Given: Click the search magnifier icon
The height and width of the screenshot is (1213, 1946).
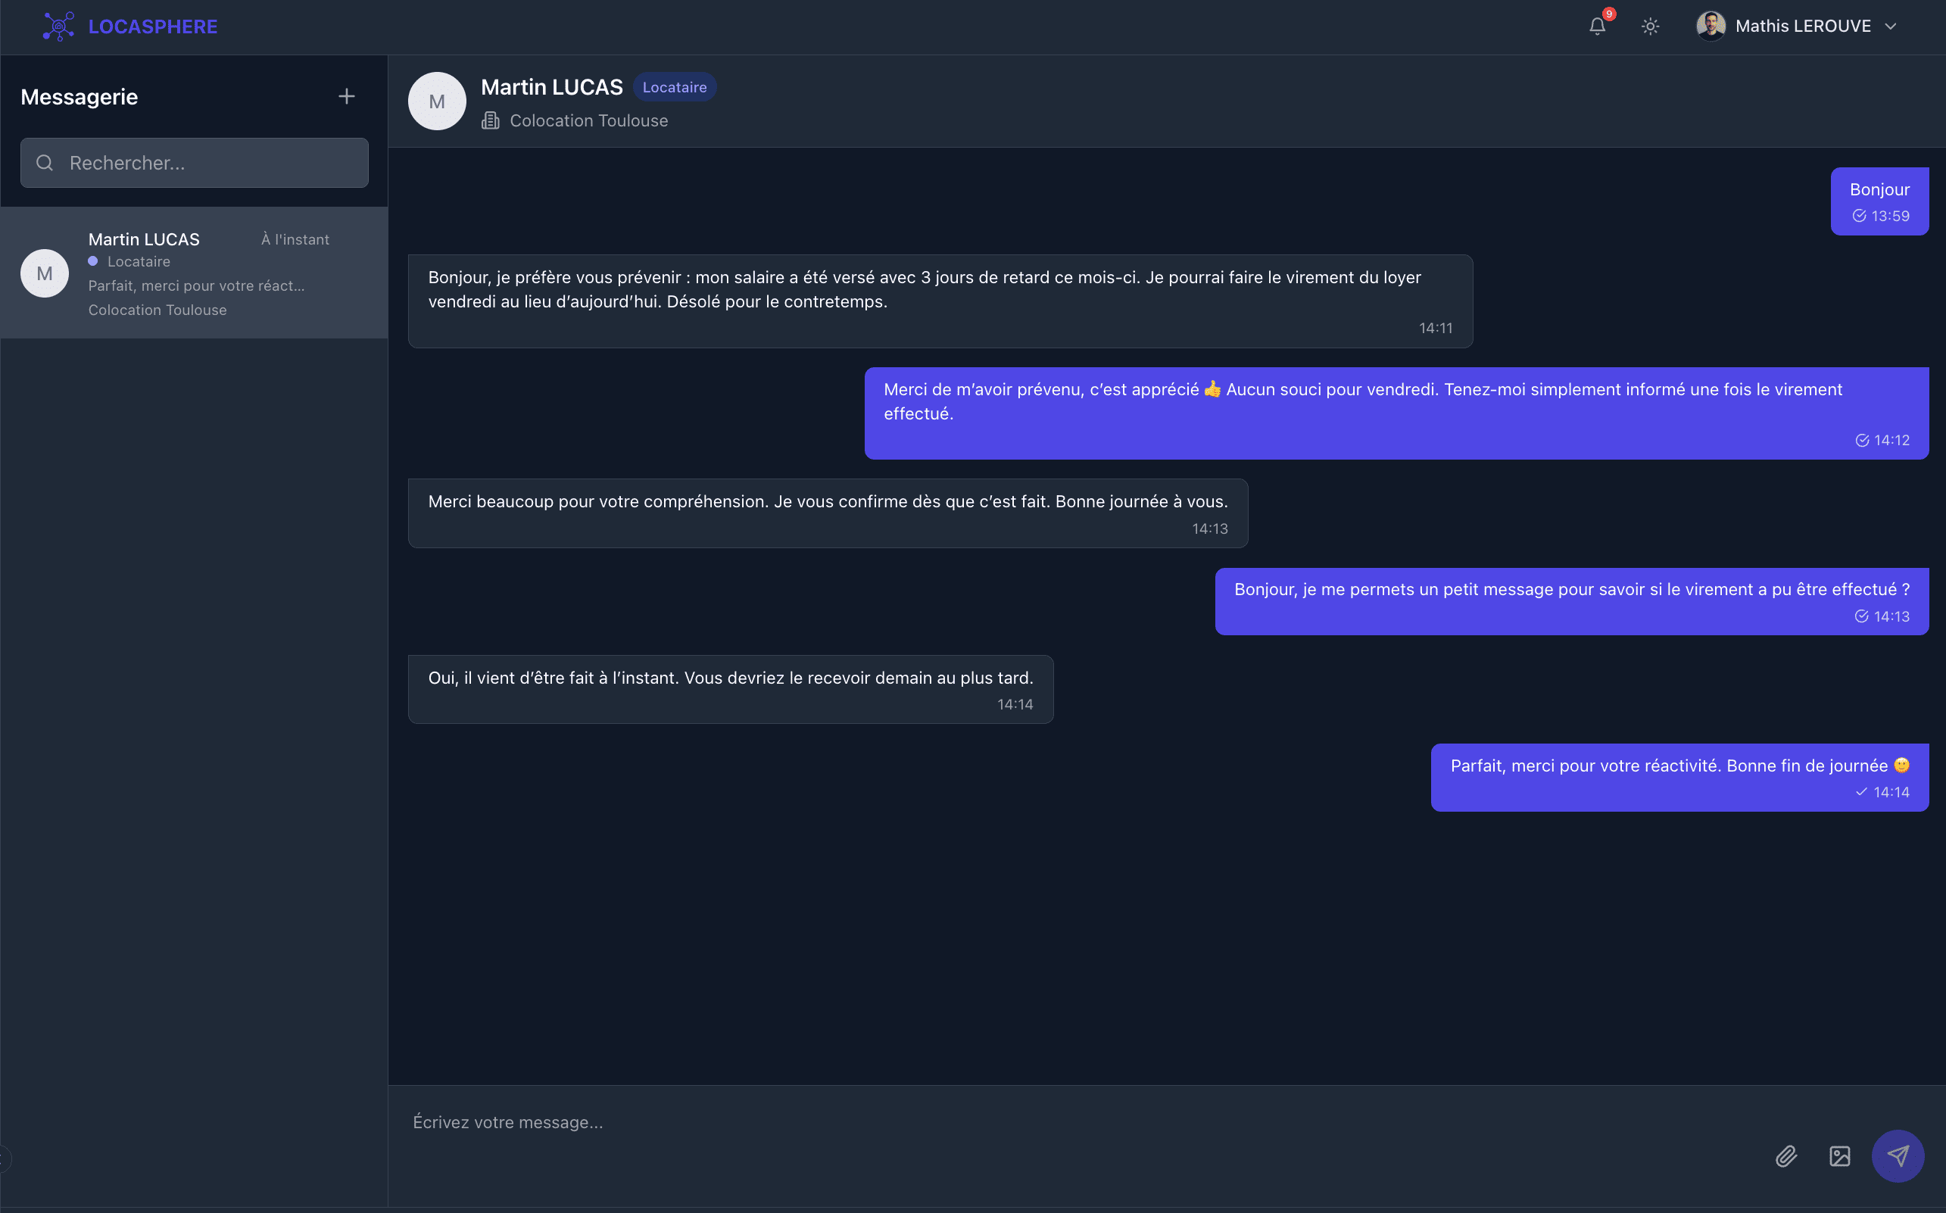Looking at the screenshot, I should (45, 163).
